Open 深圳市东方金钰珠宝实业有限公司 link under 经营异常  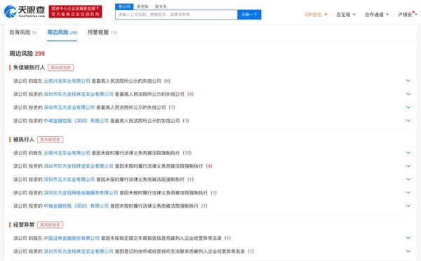[79, 251]
